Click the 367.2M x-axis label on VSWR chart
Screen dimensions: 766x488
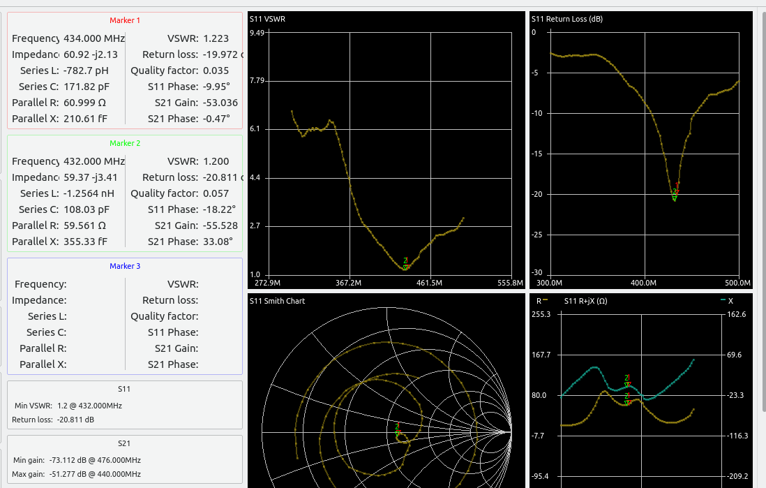tap(349, 283)
